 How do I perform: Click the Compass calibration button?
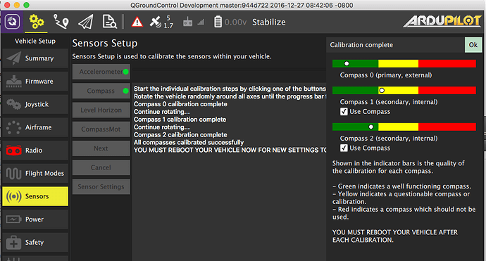click(101, 91)
